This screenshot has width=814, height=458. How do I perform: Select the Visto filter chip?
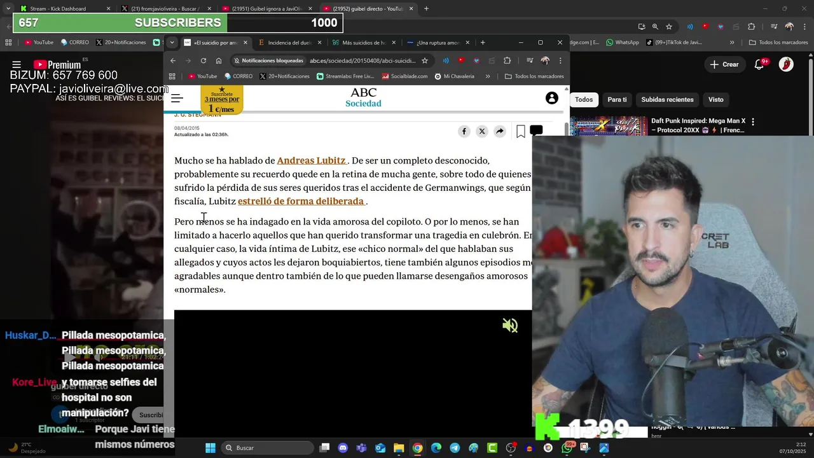[716, 99]
